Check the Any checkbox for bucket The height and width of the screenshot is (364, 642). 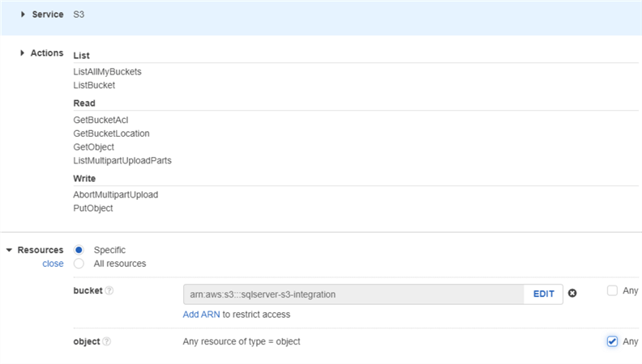(x=612, y=290)
